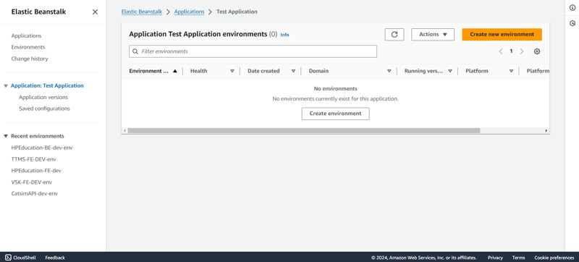Open Saved configurations in sidebar

coord(44,109)
